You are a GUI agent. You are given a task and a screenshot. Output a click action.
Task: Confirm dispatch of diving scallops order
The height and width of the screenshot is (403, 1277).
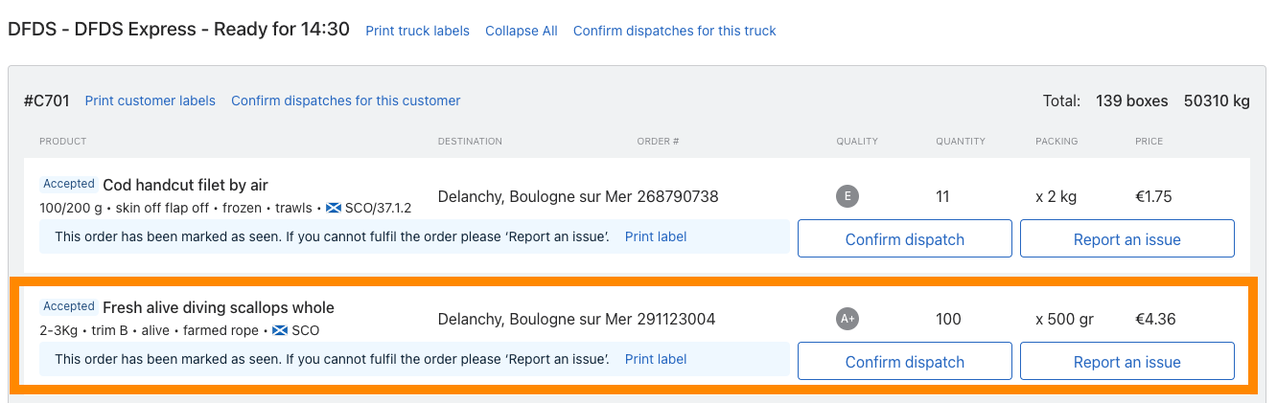pos(905,362)
